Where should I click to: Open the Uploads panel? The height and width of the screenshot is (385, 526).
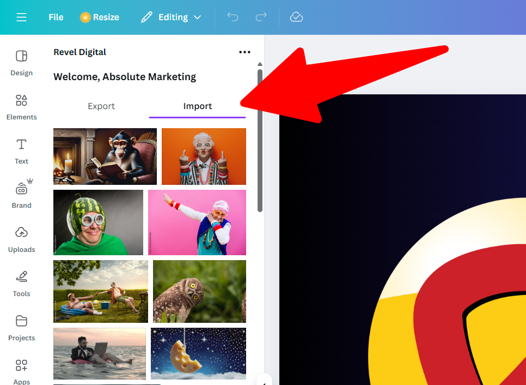21,239
